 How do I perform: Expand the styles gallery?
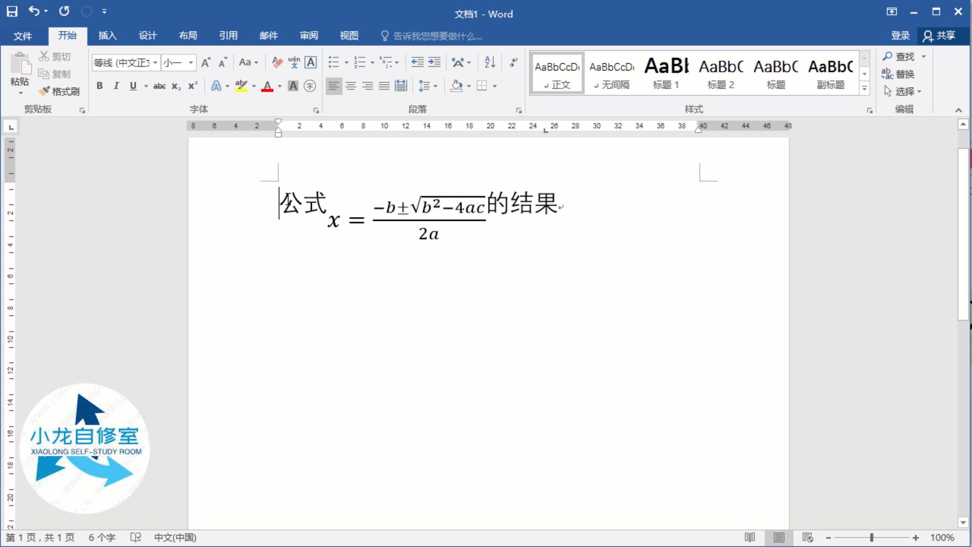(864, 88)
